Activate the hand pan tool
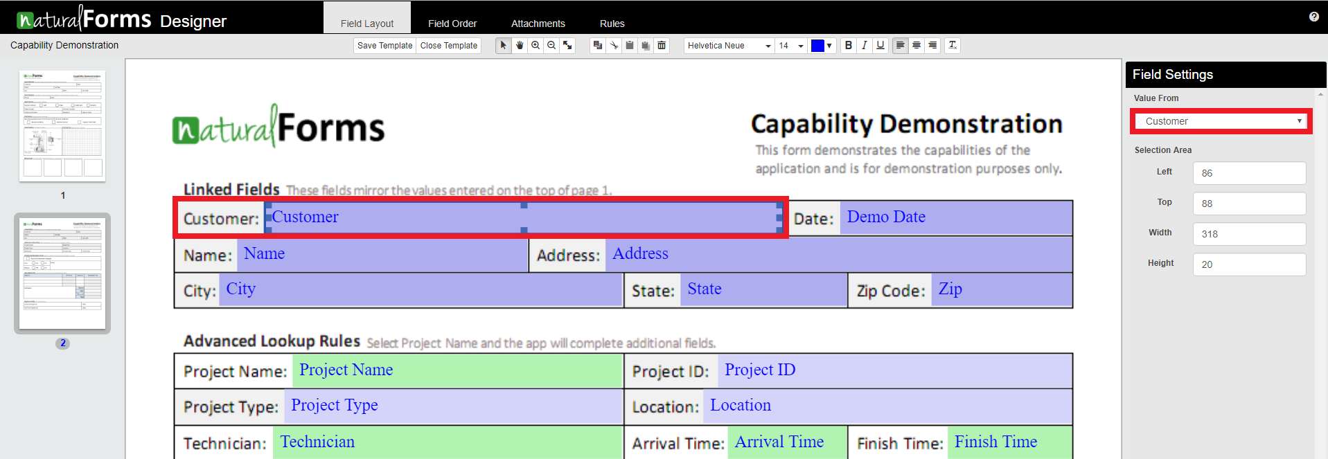 pos(520,46)
